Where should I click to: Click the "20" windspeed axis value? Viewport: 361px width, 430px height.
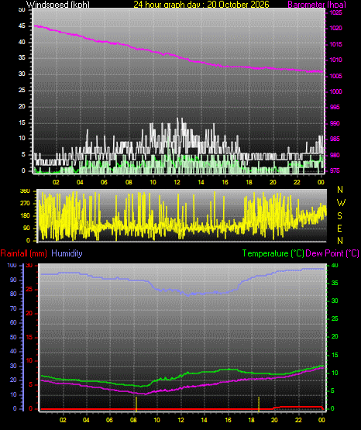pos(22,106)
